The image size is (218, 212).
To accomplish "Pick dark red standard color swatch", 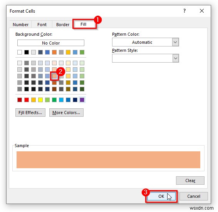I will (20, 100).
